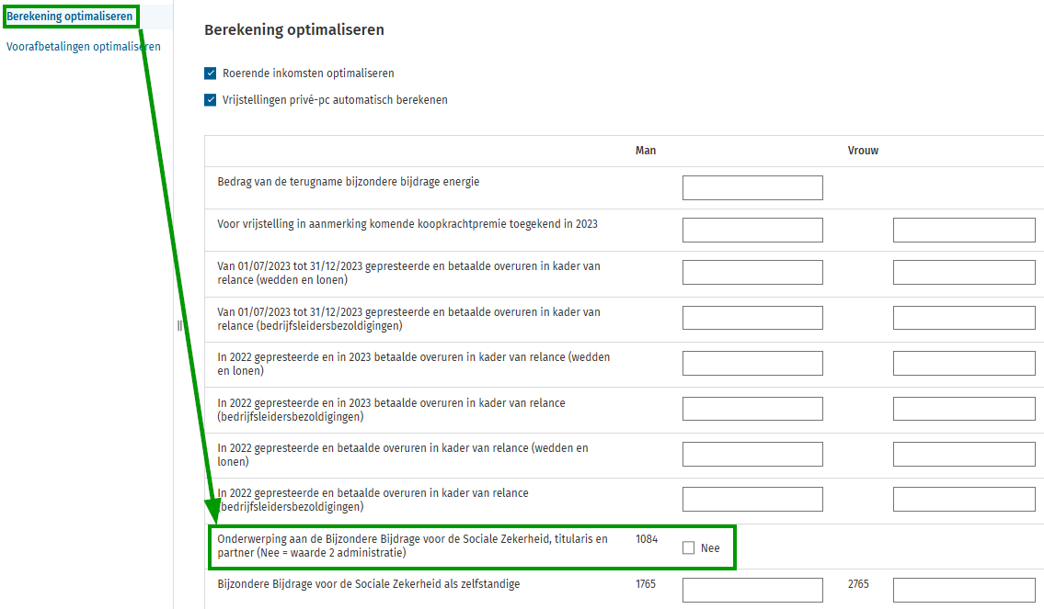1044x609 pixels.
Task: Click Vrouw field: 2022 gepresteerde, 2023 betaalde bedrijfsleidersbezoldigingen
Action: coord(963,409)
